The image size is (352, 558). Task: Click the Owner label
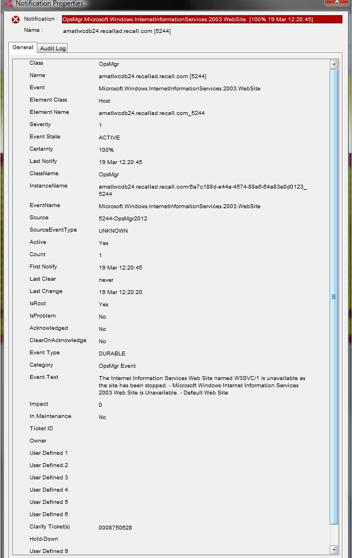pyautogui.click(x=38, y=441)
